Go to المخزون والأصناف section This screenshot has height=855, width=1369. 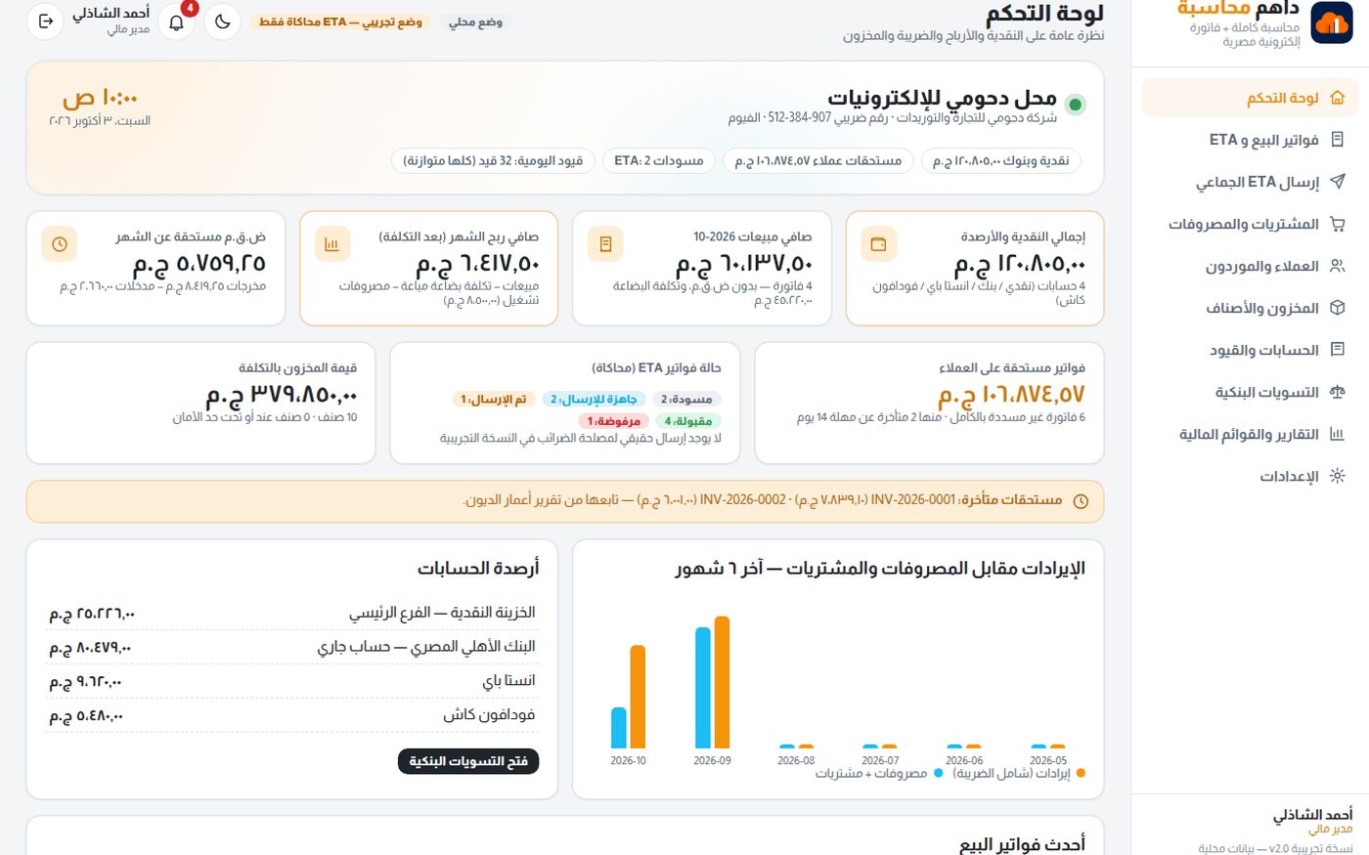pos(1249,308)
